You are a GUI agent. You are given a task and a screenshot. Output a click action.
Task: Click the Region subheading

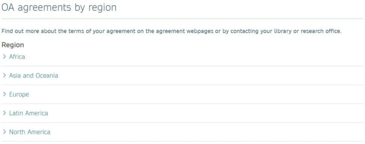(x=13, y=45)
